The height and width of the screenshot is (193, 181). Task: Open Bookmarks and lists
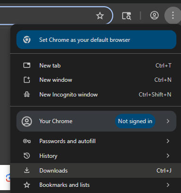96,185
